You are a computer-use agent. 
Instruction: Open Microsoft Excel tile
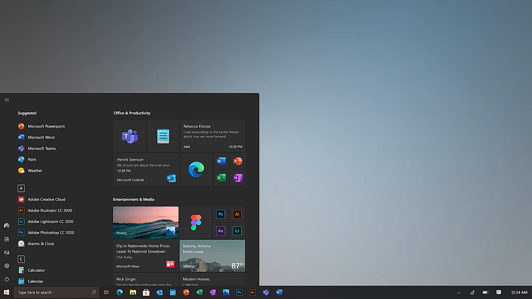221,178
